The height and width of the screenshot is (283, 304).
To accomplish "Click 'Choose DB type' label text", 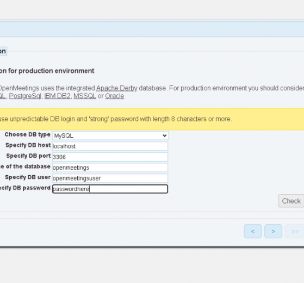I will point(28,134).
